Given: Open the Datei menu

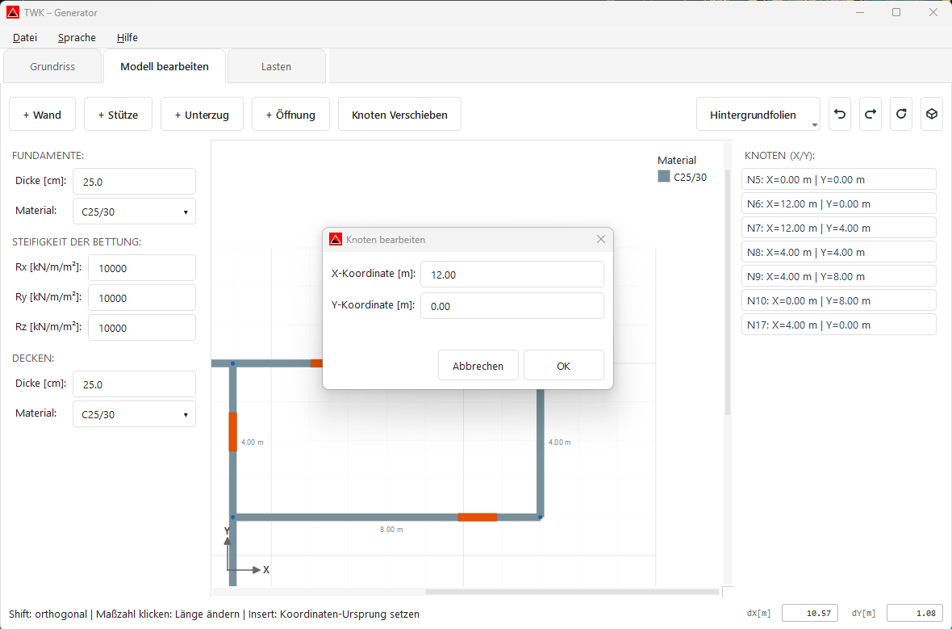Looking at the screenshot, I should pyautogui.click(x=25, y=37).
